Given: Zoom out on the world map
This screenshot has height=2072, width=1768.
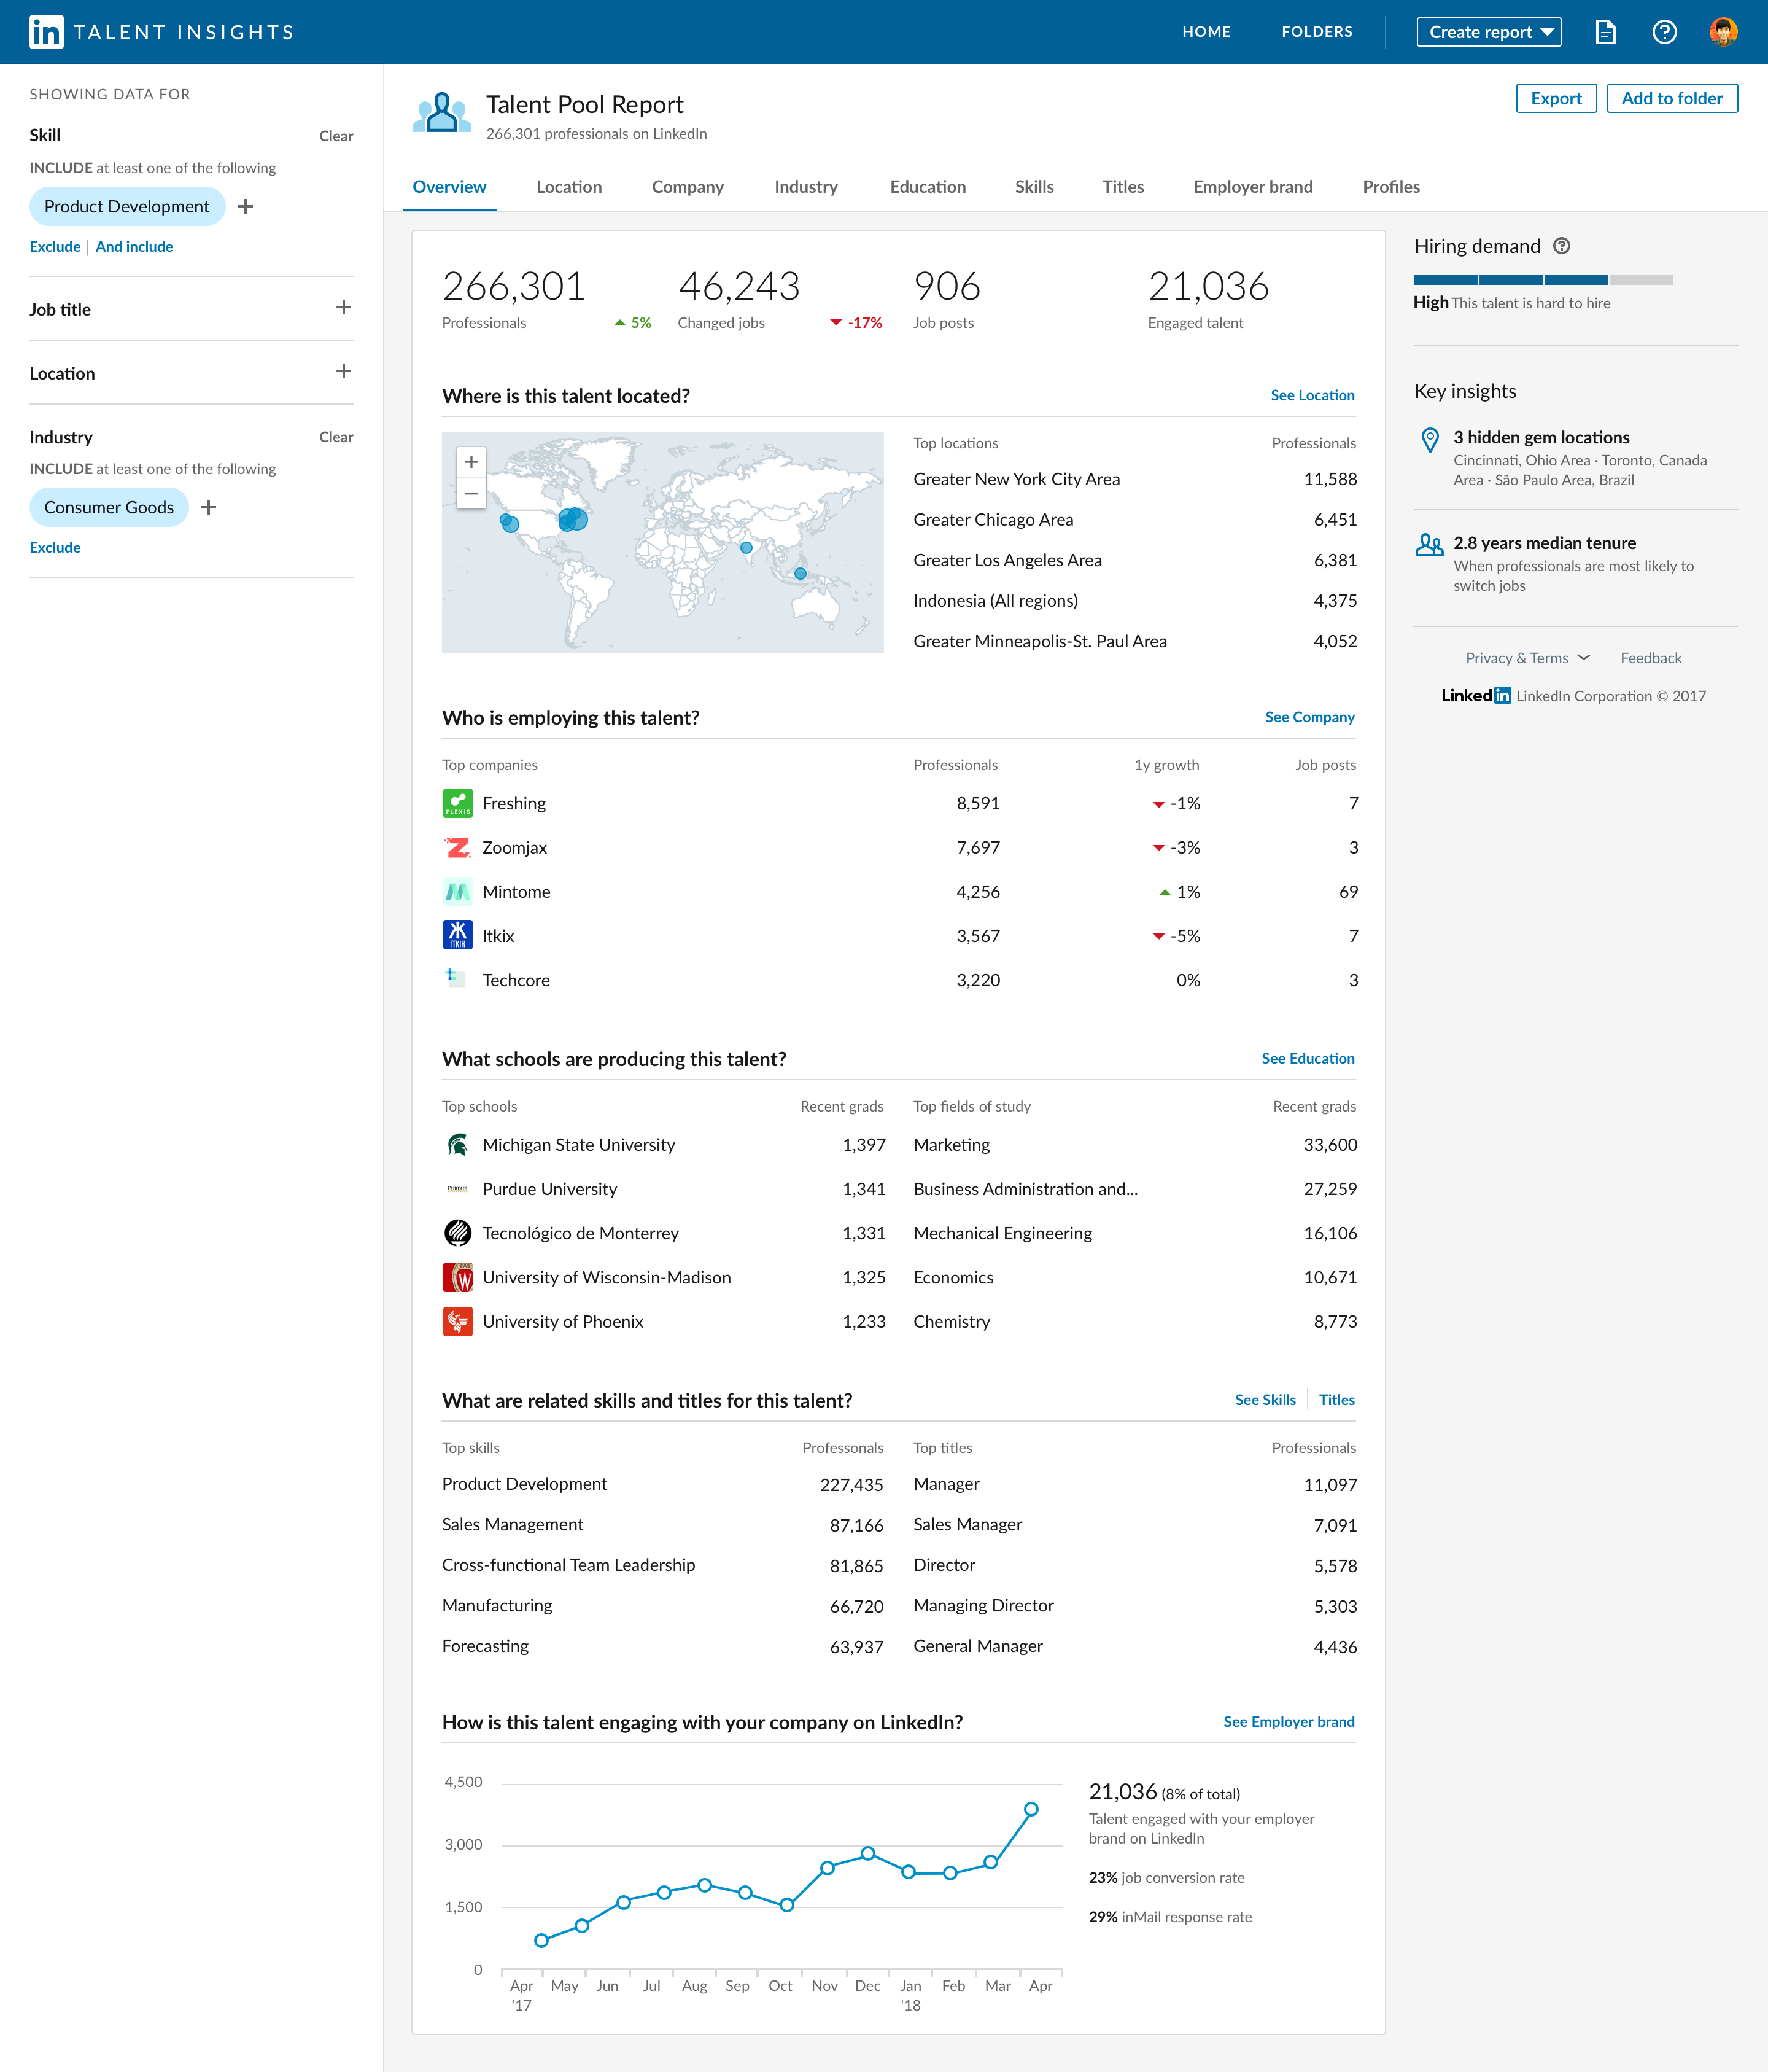Looking at the screenshot, I should tap(471, 494).
